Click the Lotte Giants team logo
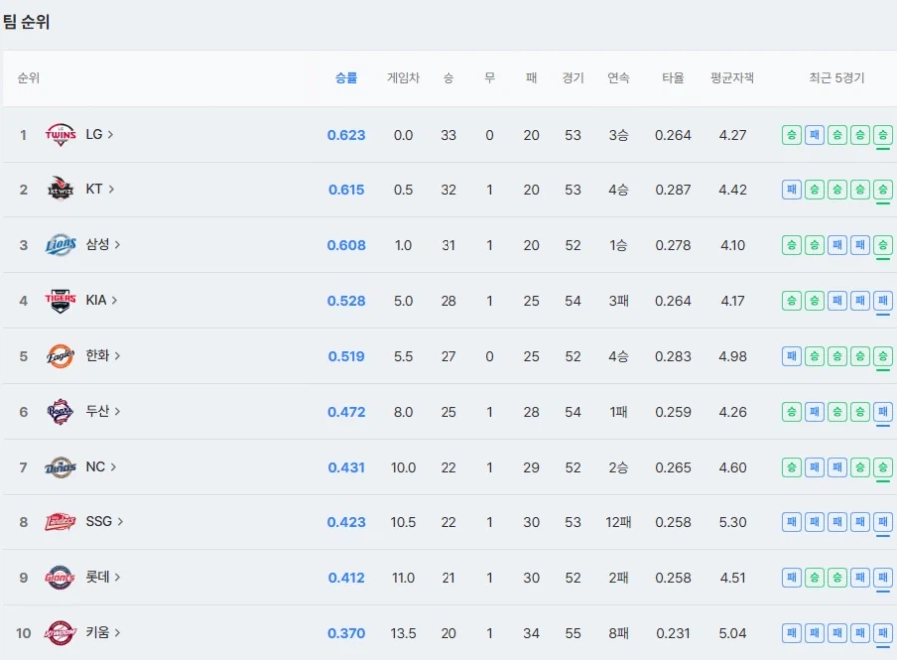Viewport: 897px width, 660px height. pos(60,577)
